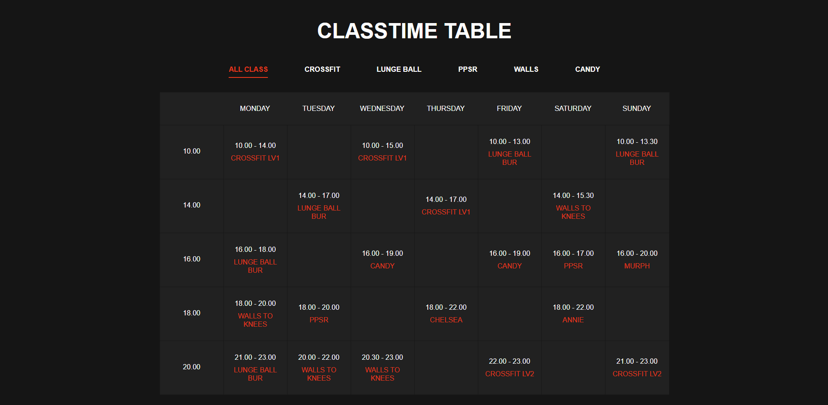Open Saturday 16.00 PPSR class
Screen dimensions: 828x405
click(x=573, y=266)
